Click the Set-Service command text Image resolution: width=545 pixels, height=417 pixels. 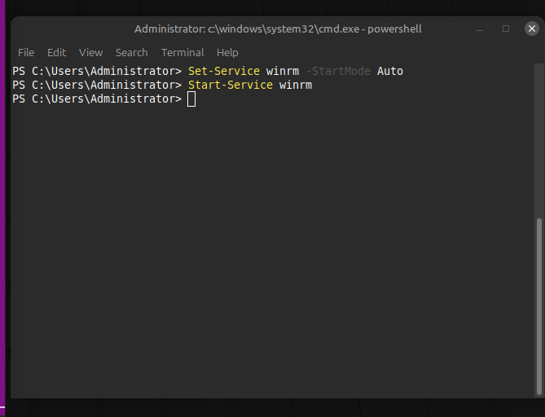click(223, 71)
